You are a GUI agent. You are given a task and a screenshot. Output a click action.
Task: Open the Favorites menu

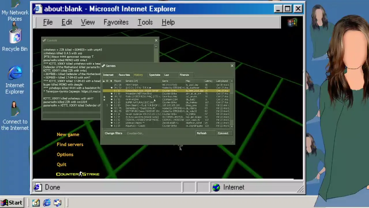[x=116, y=22]
